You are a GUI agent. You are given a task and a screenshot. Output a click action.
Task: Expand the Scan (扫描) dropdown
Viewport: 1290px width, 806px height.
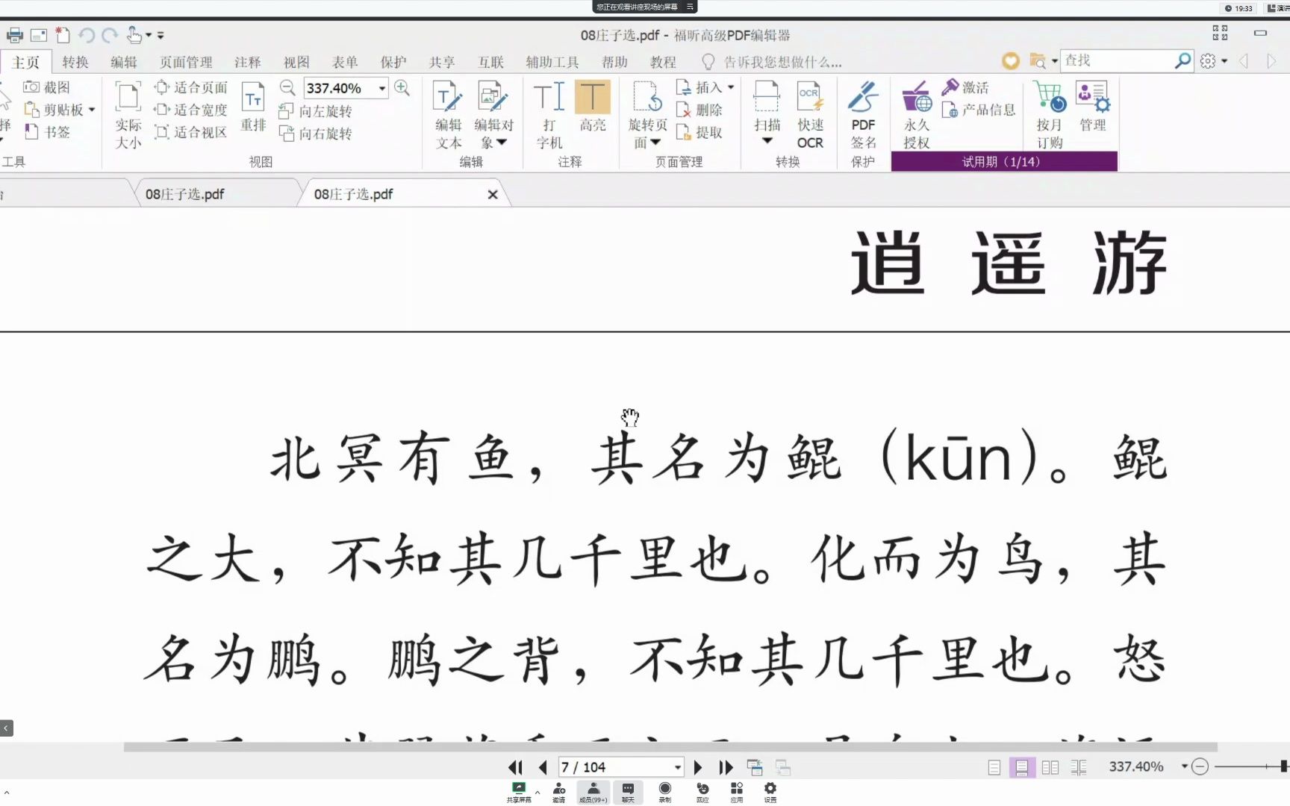pos(767,141)
